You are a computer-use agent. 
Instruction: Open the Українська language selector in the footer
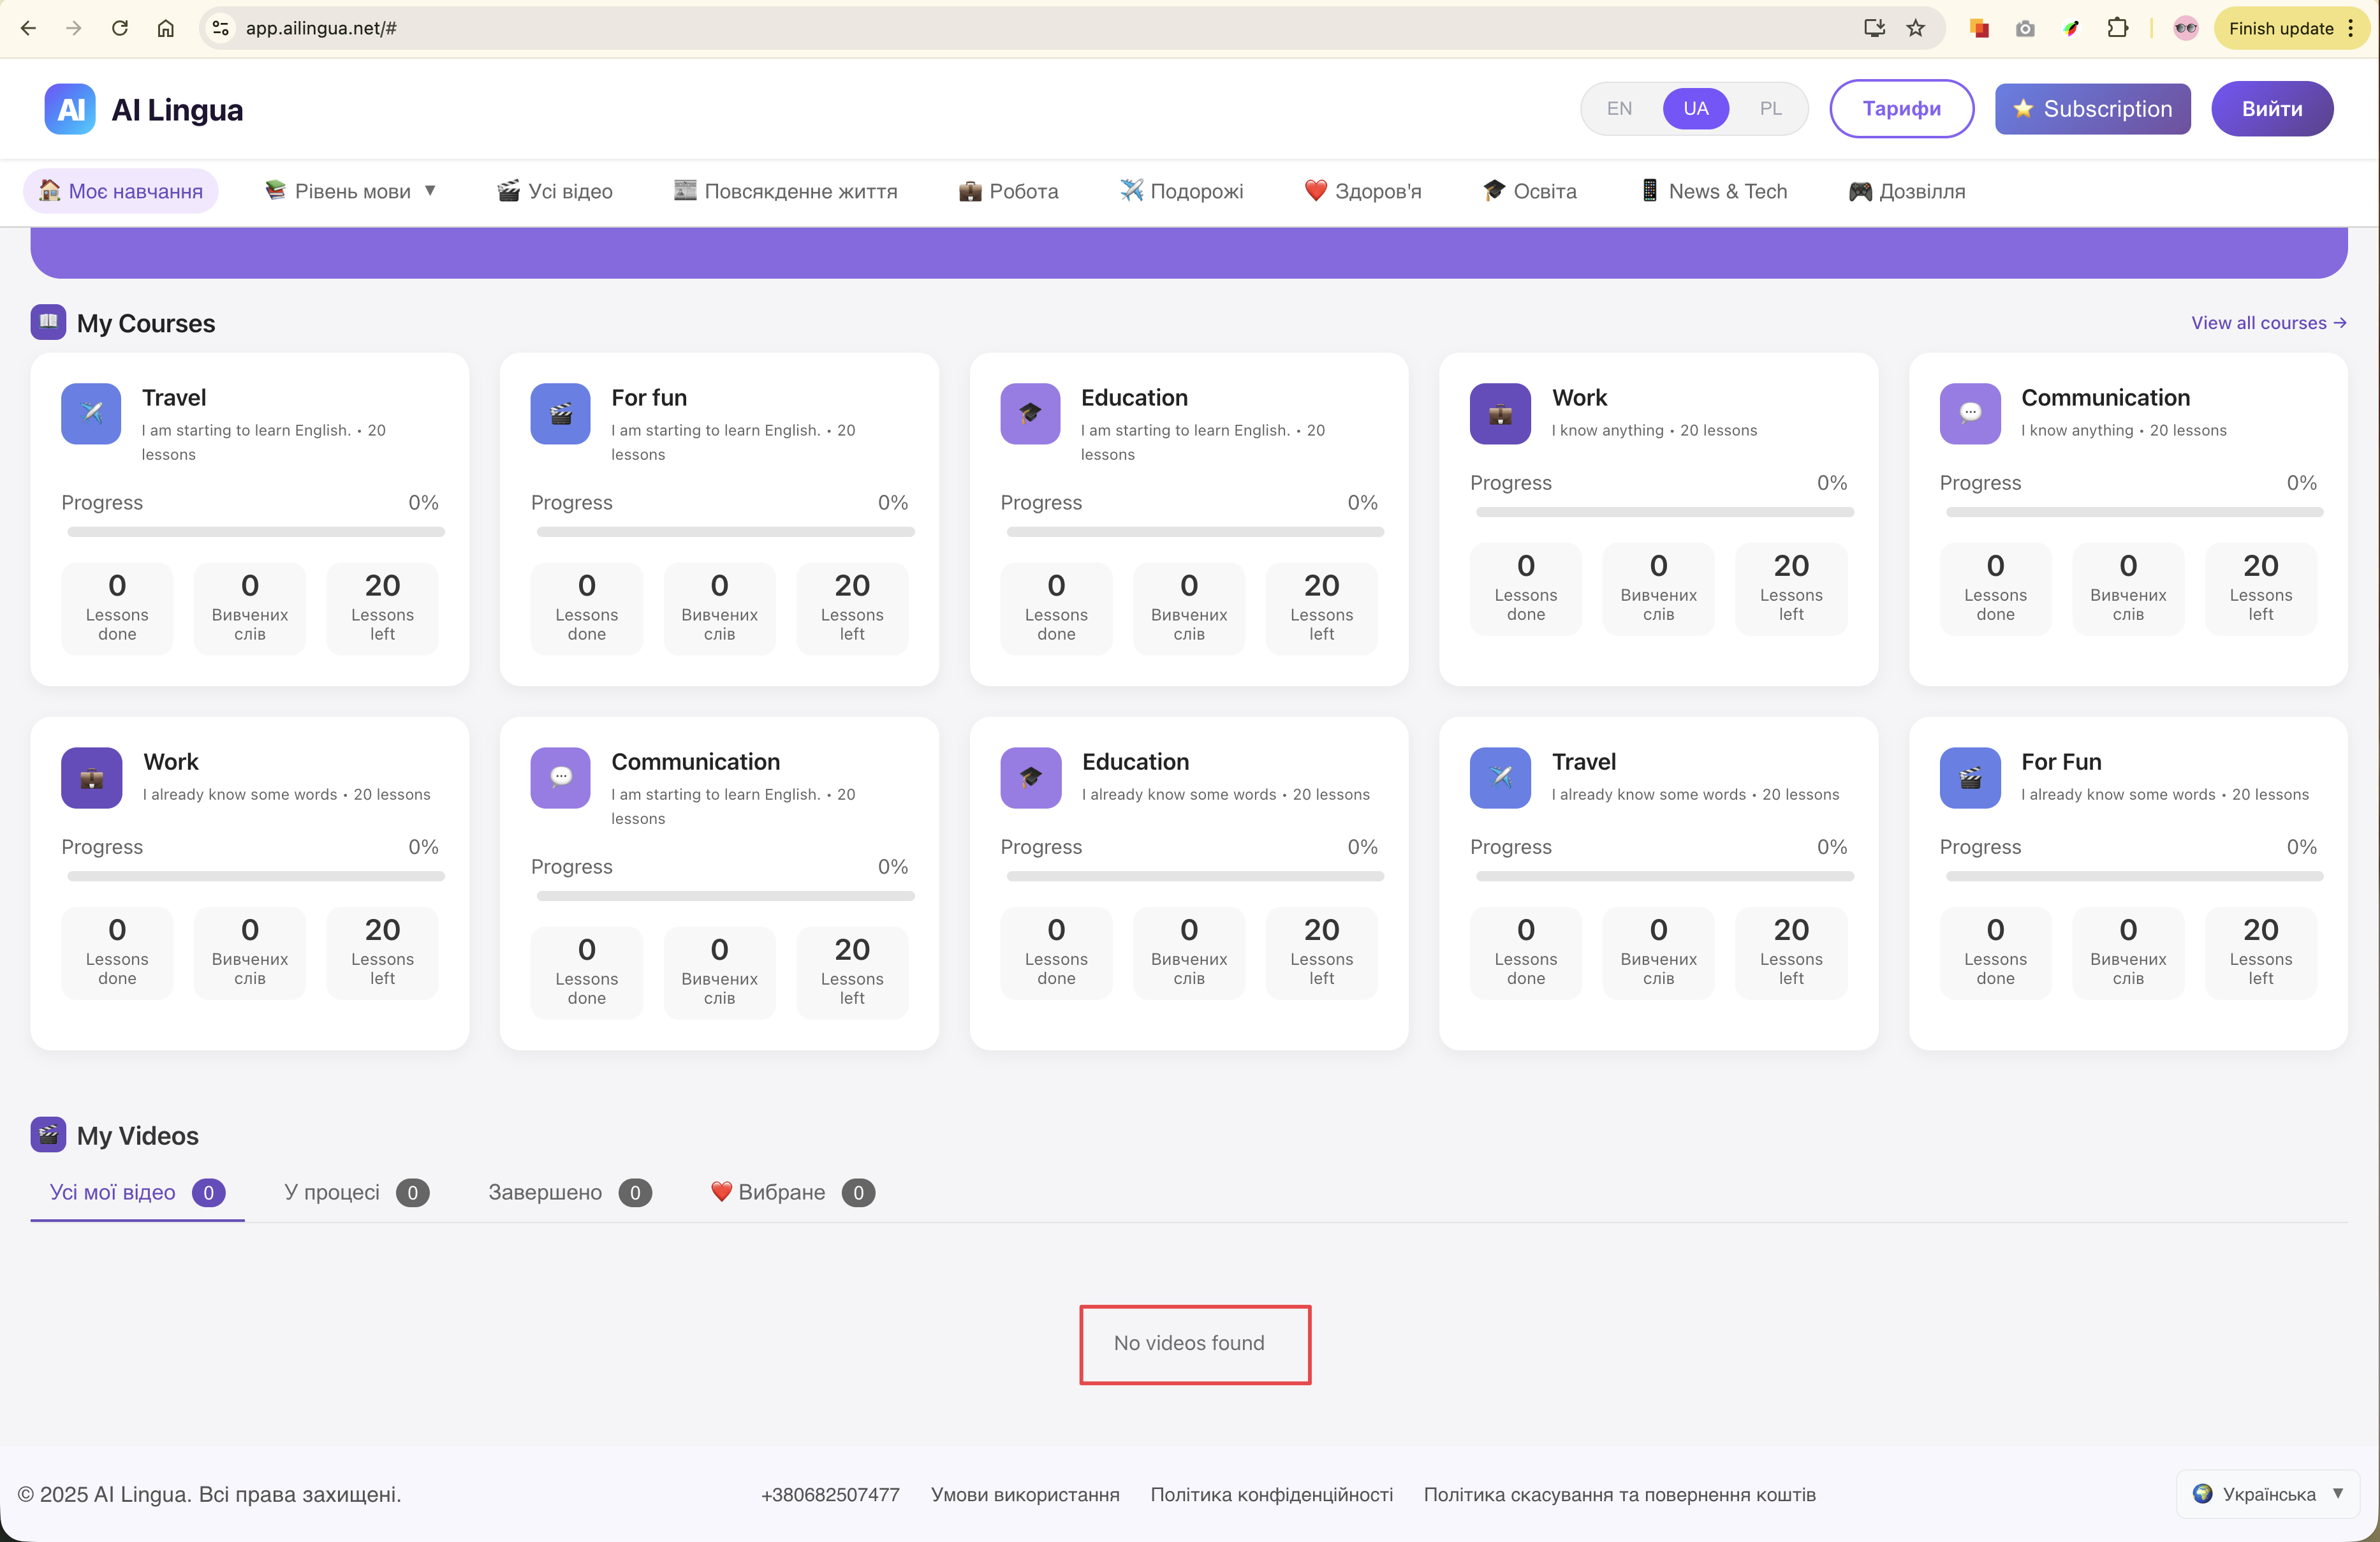coord(2267,1493)
